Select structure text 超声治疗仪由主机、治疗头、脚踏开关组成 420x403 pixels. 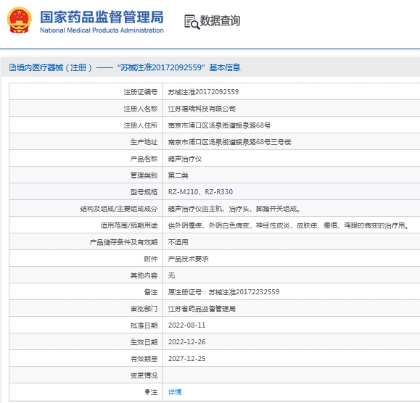234,209
